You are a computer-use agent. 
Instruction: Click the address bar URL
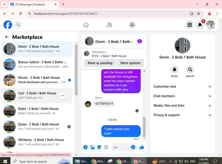point(66,14)
